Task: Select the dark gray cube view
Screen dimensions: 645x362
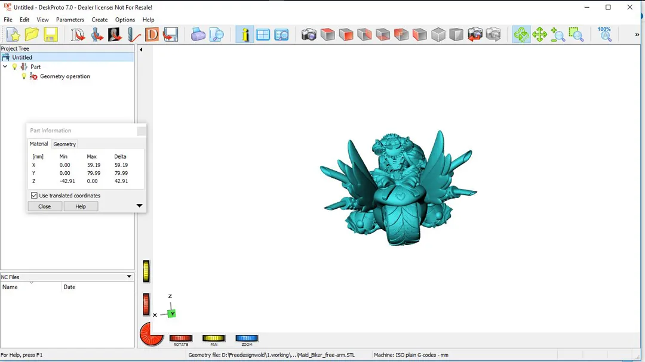Action: pos(456,35)
